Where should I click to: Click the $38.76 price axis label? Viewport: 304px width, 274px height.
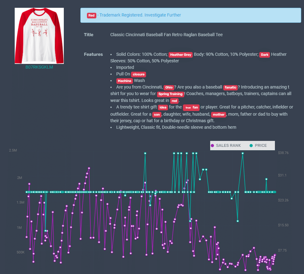click(x=283, y=153)
